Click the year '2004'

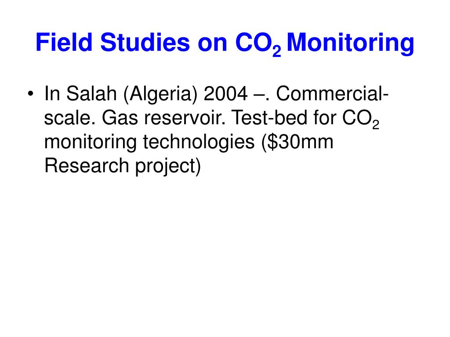pos(225,93)
